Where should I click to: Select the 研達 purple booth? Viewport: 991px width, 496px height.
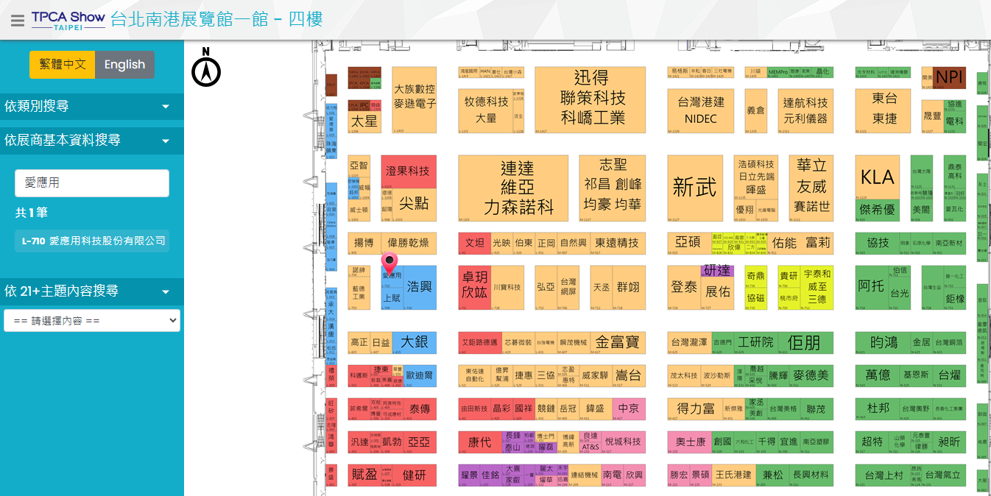coord(717,271)
